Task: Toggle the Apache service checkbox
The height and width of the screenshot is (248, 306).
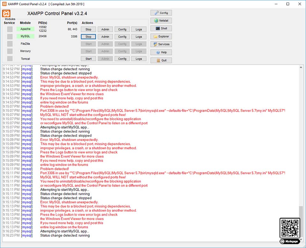Action: 10,29
